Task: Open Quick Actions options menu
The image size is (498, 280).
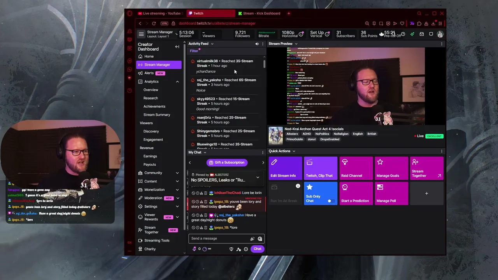Action: pyautogui.click(x=442, y=151)
